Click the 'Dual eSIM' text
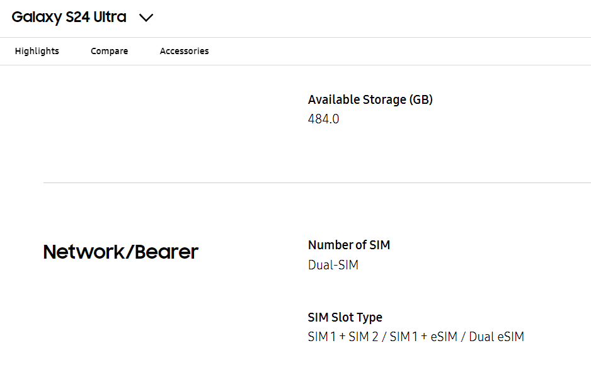 [x=496, y=337]
